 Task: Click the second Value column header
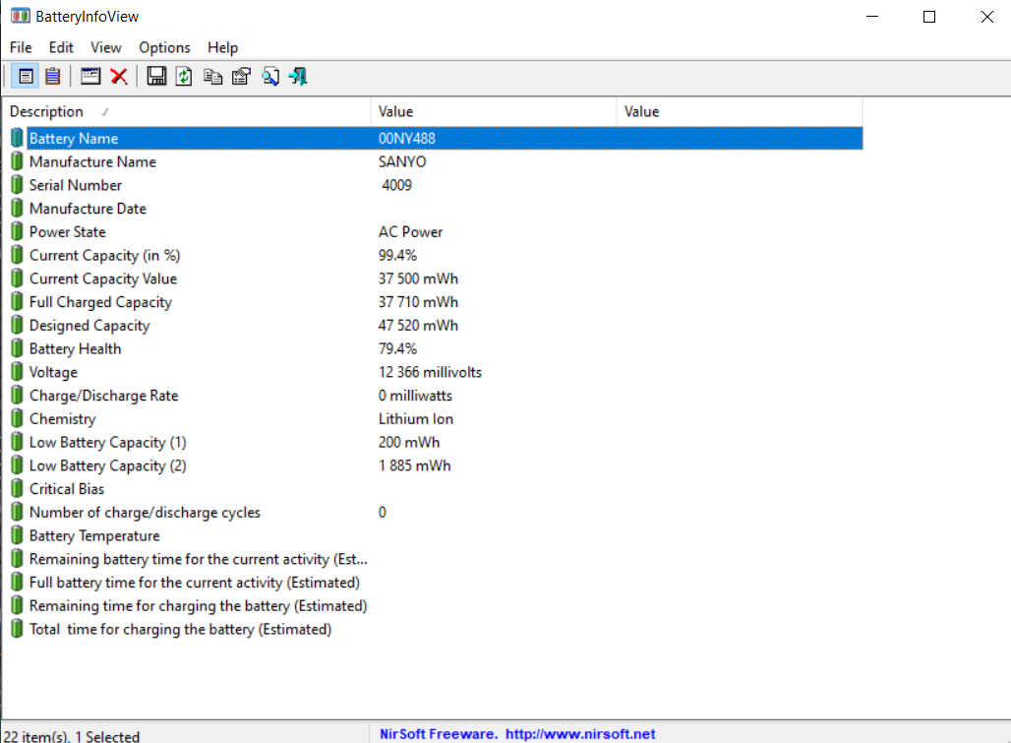[739, 111]
